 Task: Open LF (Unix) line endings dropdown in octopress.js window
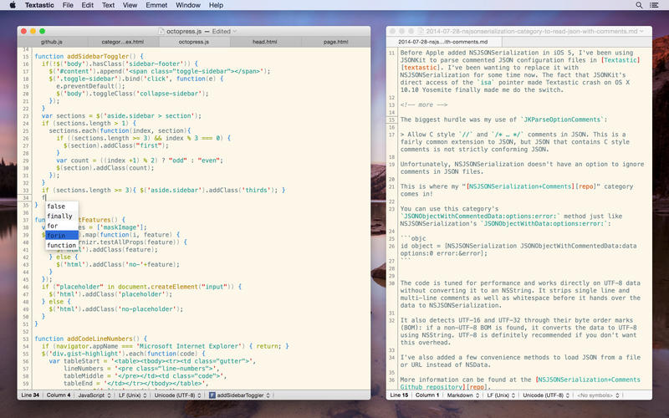(133, 395)
